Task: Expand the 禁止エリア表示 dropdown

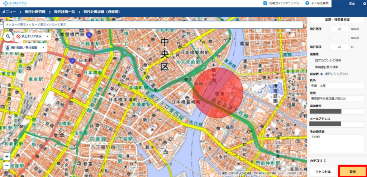Action: pyautogui.click(x=47, y=36)
